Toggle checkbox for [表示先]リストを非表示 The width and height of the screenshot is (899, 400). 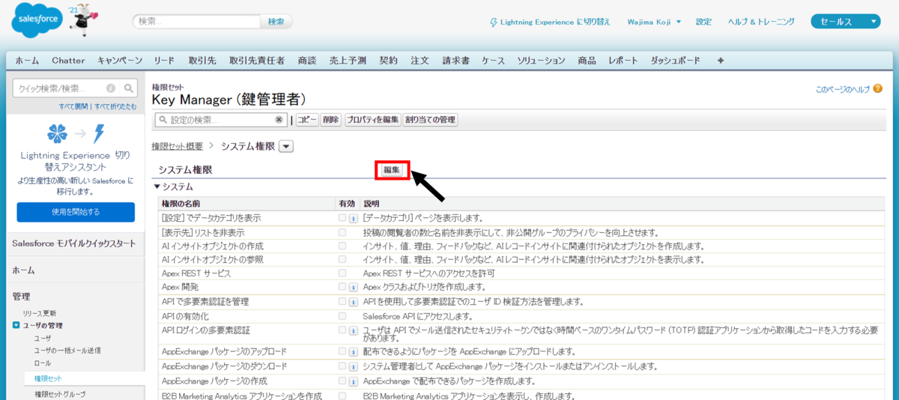click(x=342, y=232)
